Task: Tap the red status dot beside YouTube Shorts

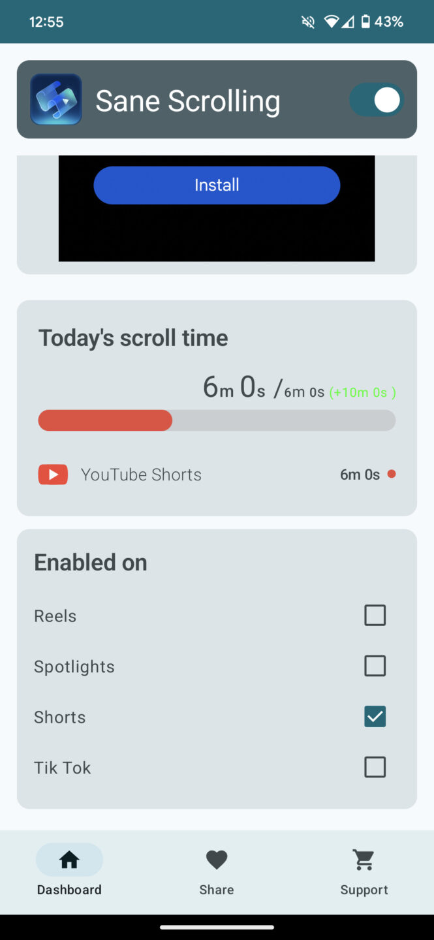Action: 392,475
